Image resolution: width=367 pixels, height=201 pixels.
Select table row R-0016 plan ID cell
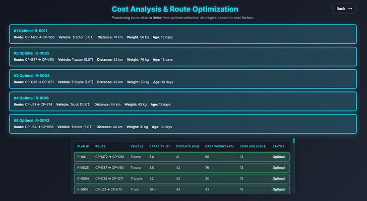83,189
